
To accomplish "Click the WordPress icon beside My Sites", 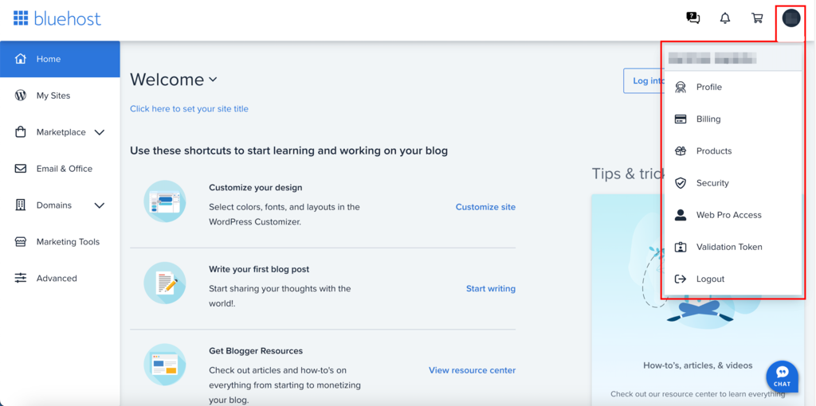I will pyautogui.click(x=21, y=96).
